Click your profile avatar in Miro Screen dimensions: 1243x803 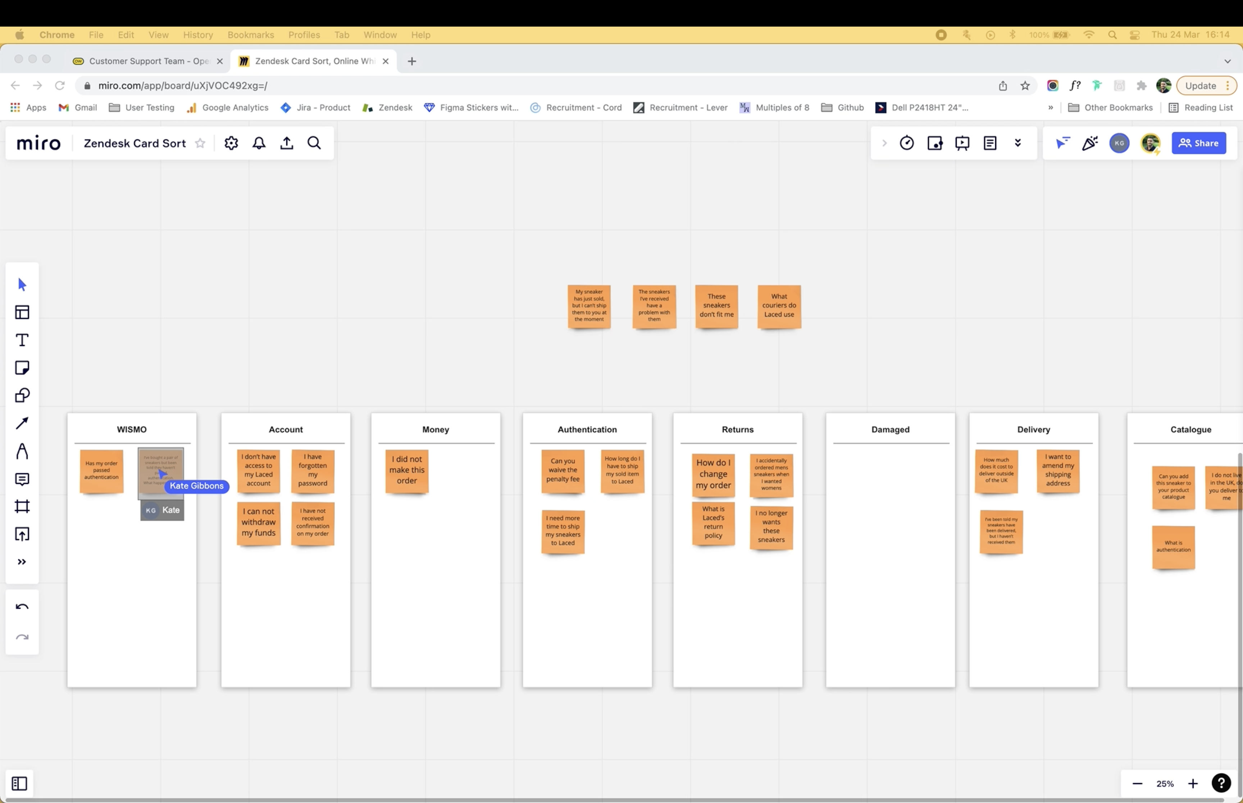(x=1150, y=143)
